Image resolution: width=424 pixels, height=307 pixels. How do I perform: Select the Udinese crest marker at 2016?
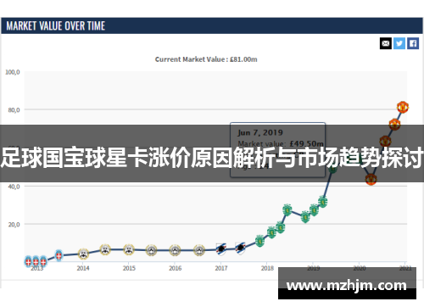tap(175, 250)
